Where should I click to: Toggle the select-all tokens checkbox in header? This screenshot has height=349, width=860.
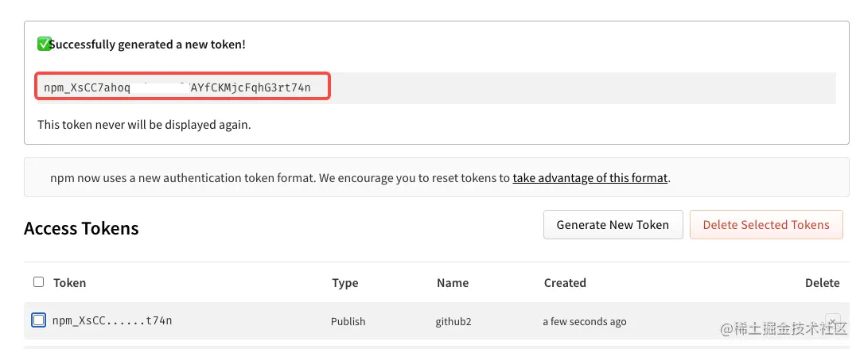(x=39, y=282)
